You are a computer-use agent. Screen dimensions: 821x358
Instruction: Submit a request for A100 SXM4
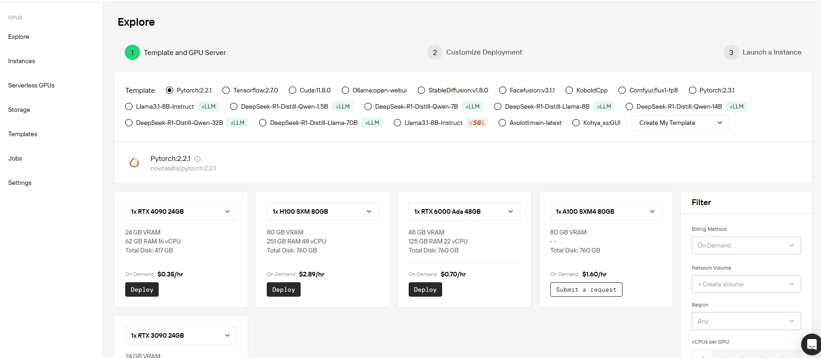[586, 289]
